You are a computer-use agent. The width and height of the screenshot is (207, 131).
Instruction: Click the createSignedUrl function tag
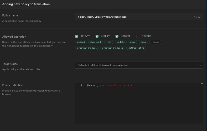tap(87, 48)
